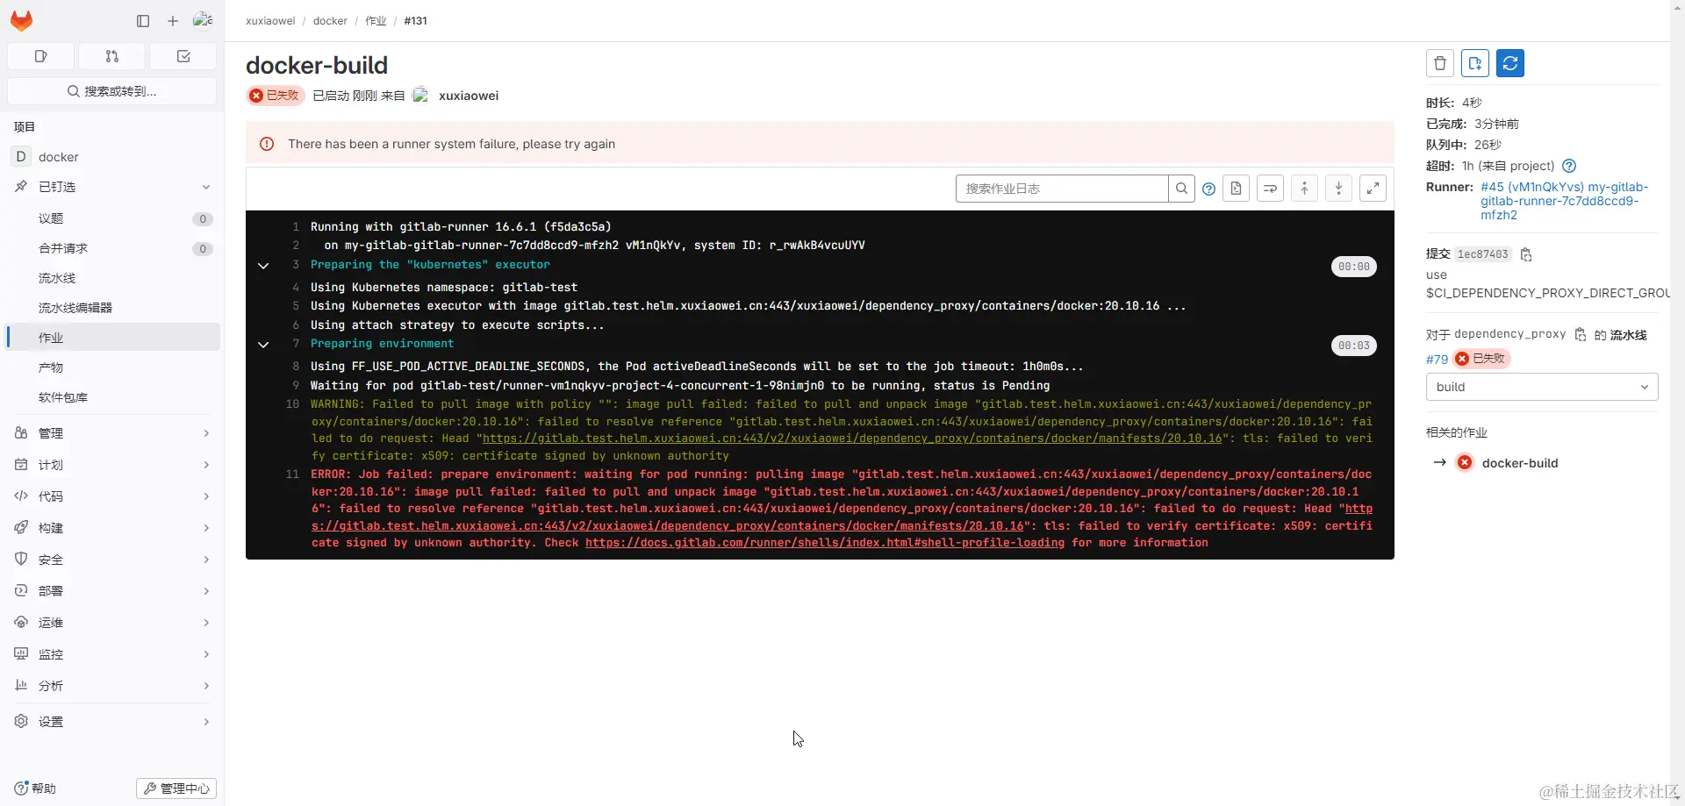Click docker breadcrumb link

[x=330, y=21]
